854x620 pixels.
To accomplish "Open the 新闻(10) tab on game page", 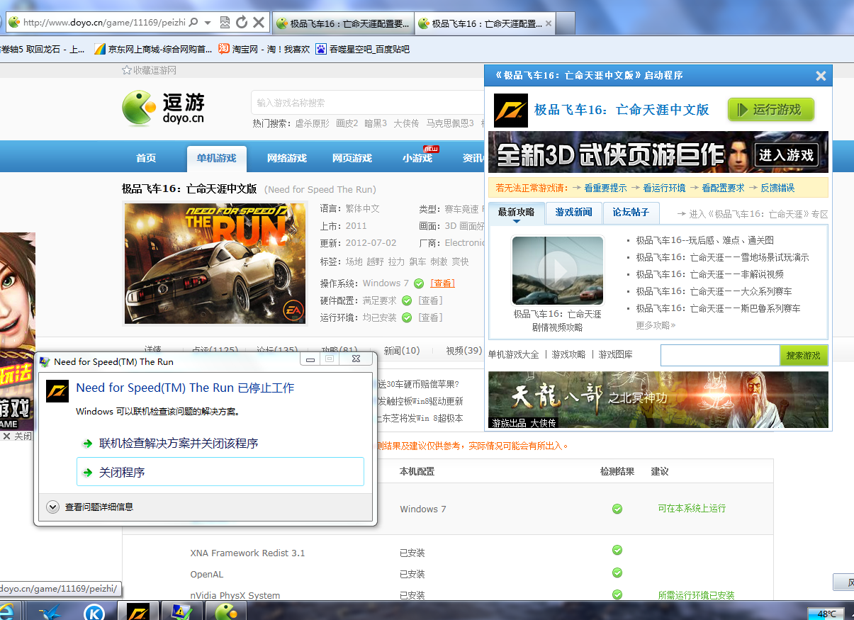I will click(x=402, y=350).
